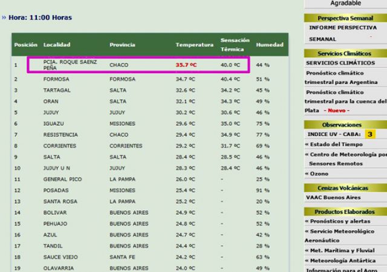Click the Temperatura column header
The image size is (387, 272).
tap(194, 45)
